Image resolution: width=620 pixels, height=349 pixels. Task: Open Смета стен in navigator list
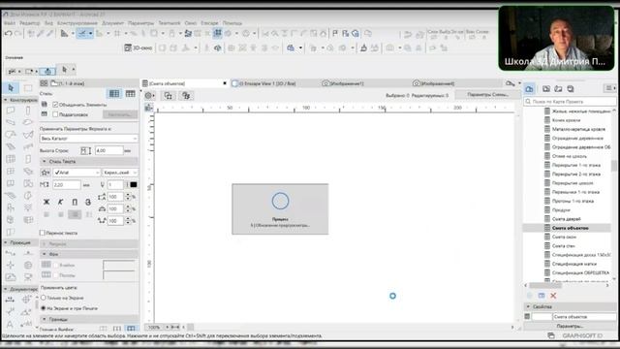pos(564,245)
